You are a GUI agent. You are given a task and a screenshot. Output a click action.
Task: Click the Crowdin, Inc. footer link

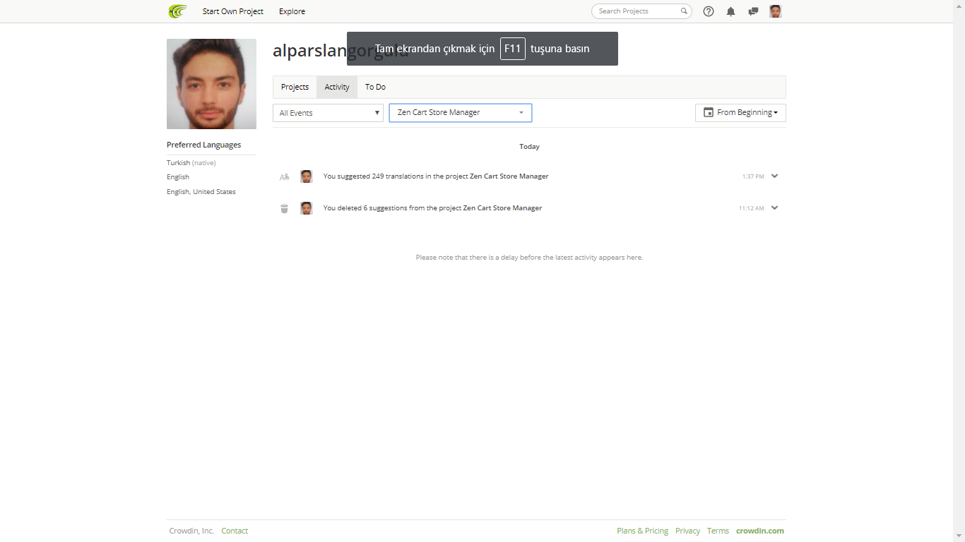click(x=191, y=531)
